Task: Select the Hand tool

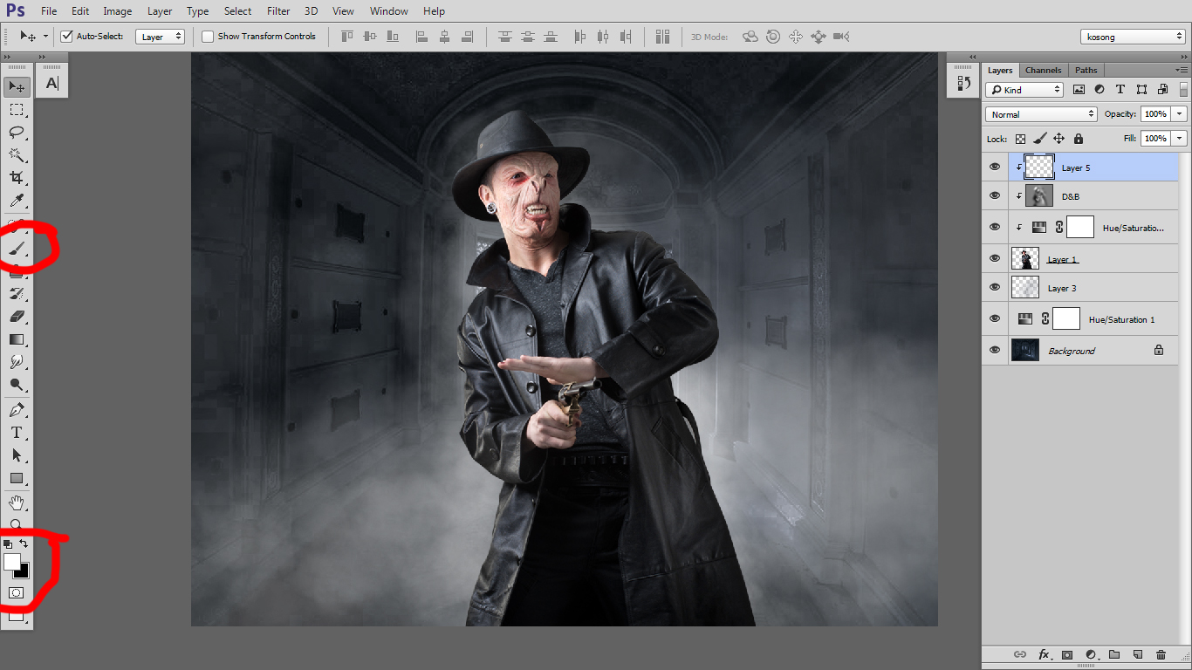Action: 17,503
